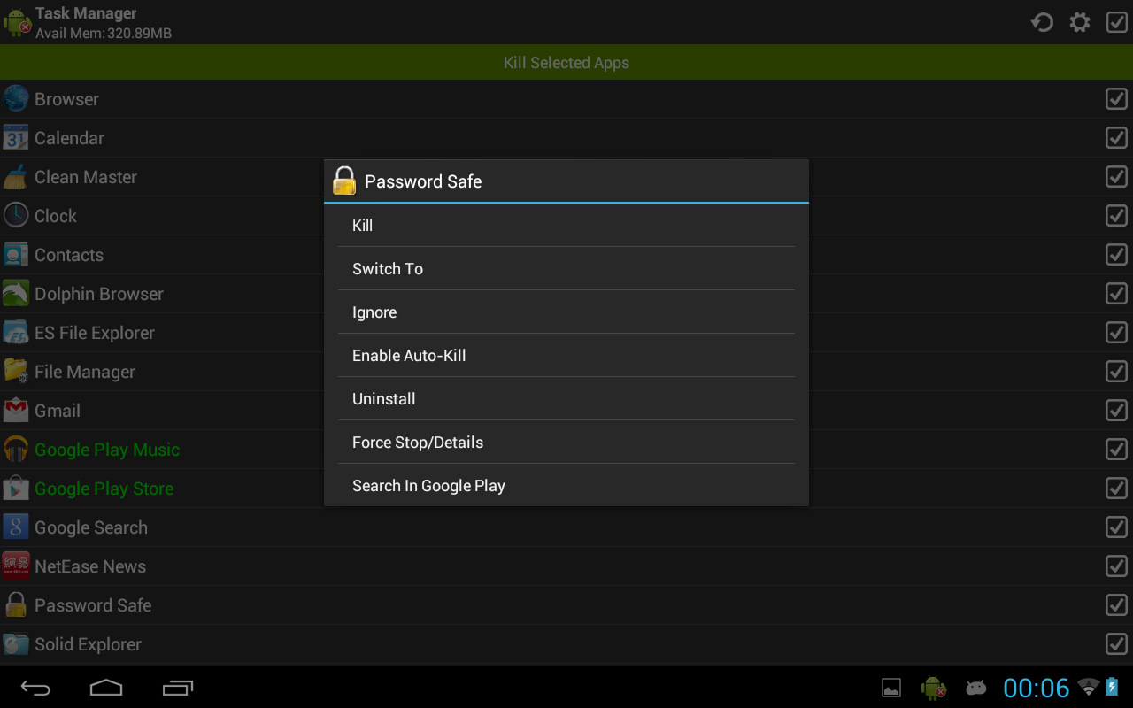Uncheck the Solid Explorer checkbox
The image size is (1133, 708).
pos(1115,644)
